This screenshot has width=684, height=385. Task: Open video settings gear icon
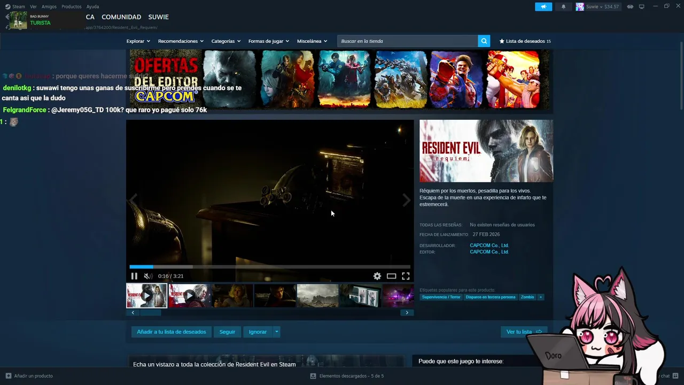pos(377,276)
